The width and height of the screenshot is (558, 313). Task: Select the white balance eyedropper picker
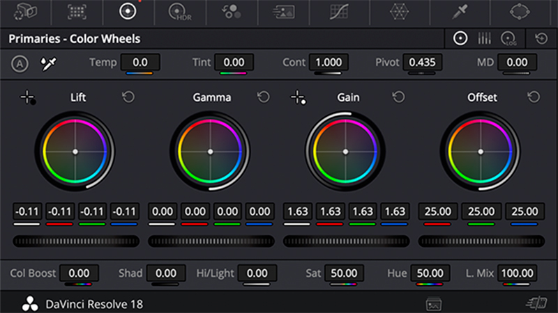48,63
